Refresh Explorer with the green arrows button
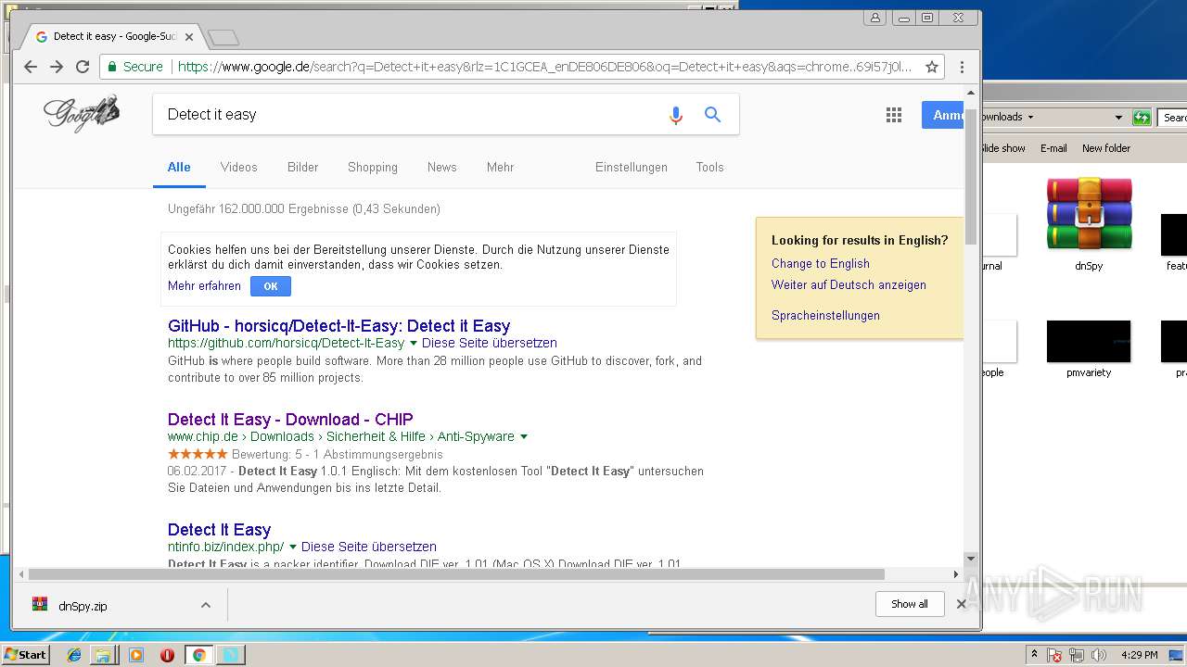 [x=1142, y=118]
